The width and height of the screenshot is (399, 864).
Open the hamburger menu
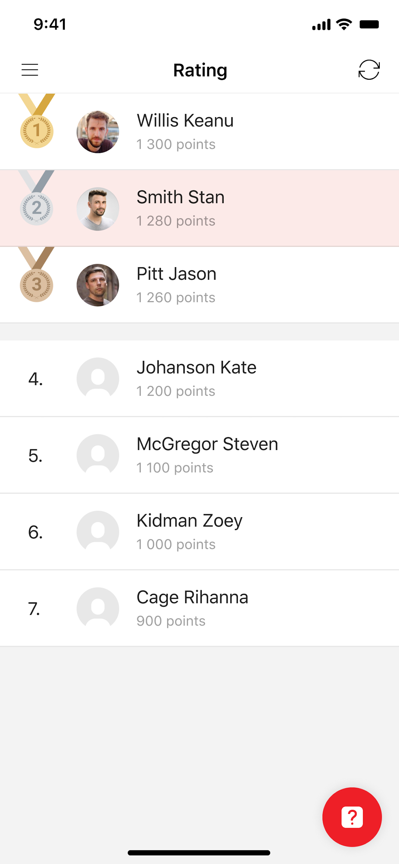[30, 70]
